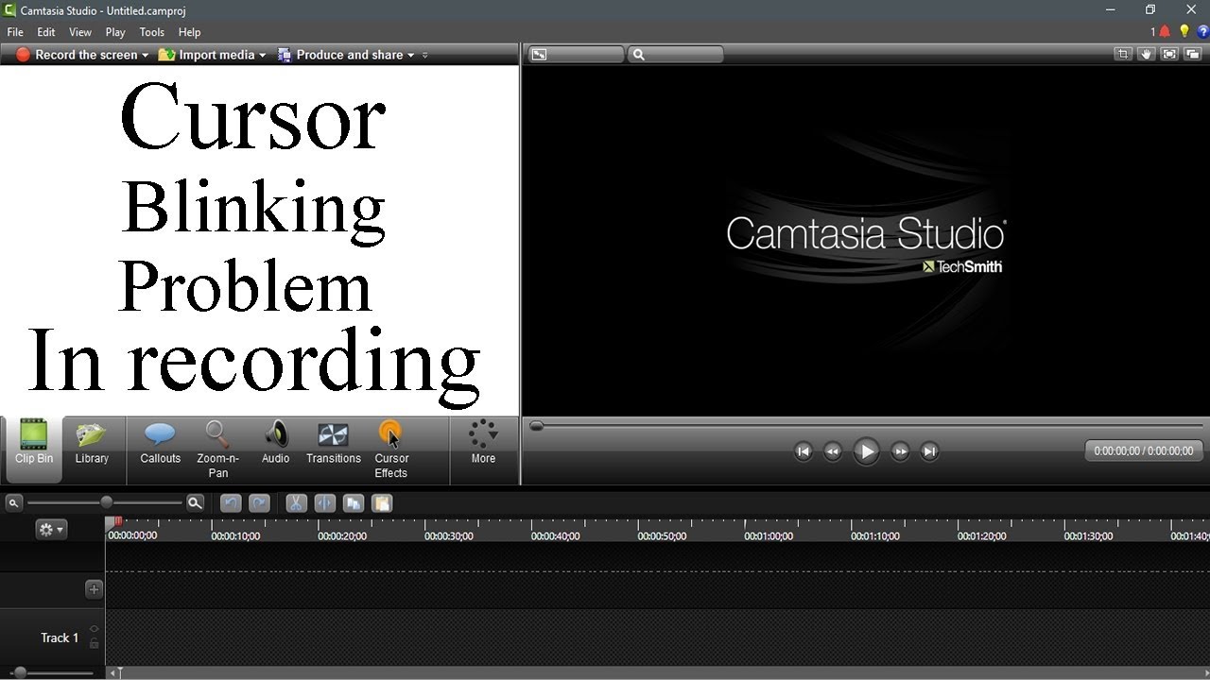Show More tools
Screen dimensions: 1210x680
(483, 442)
